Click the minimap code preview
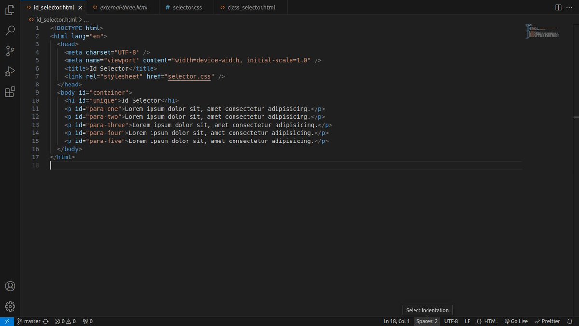Screen dimensions: 579x326 coord(542,31)
